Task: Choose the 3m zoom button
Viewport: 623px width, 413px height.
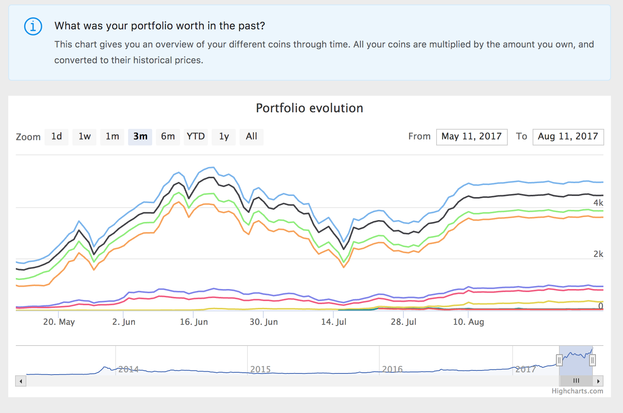Action: pos(140,137)
